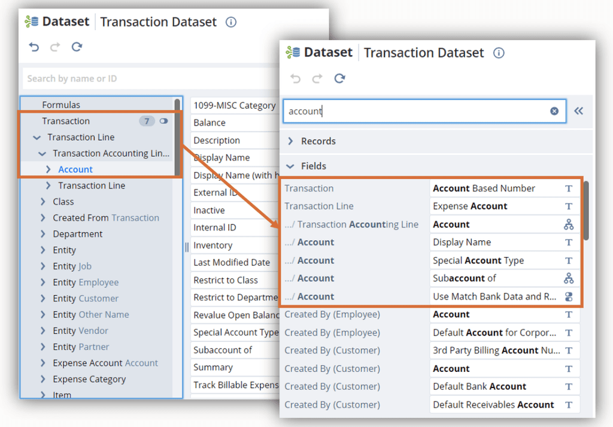613x427 pixels.
Task: Click the Search by name or ID box
Action: (x=150, y=78)
